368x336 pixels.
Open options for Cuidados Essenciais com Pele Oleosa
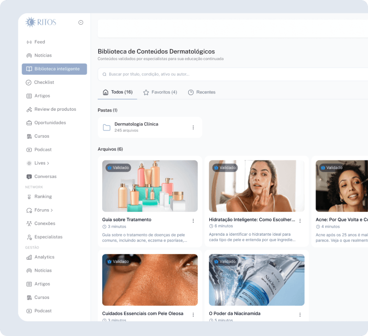[x=193, y=314]
